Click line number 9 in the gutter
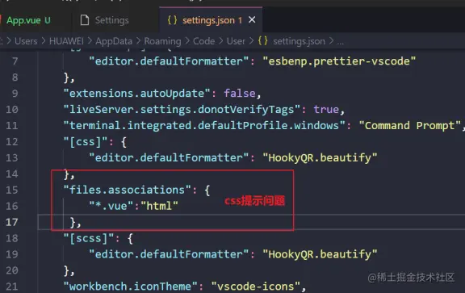This screenshot has width=465, height=293. [15, 94]
